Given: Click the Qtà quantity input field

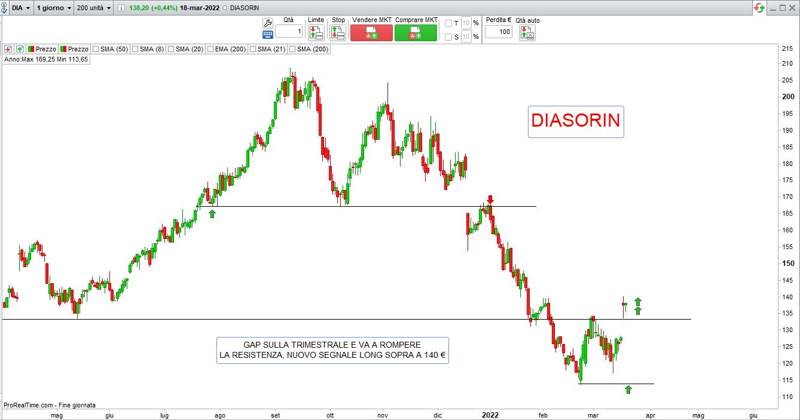Looking at the screenshot, I should click(x=289, y=31).
